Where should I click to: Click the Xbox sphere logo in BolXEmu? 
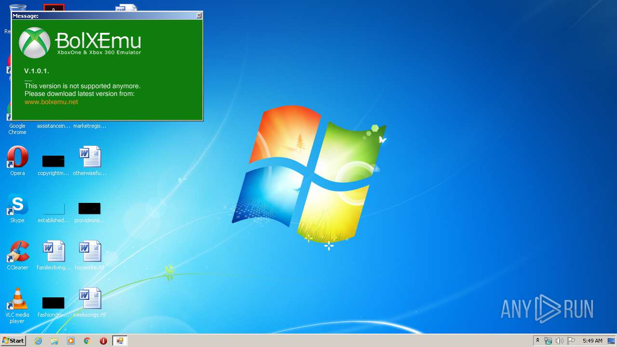click(x=34, y=42)
